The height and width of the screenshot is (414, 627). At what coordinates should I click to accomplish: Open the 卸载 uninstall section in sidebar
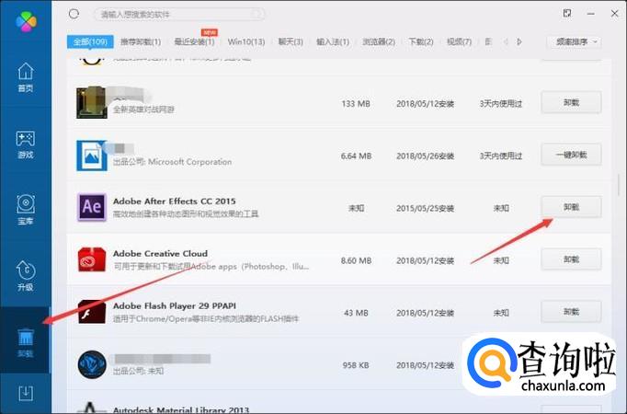click(x=25, y=342)
